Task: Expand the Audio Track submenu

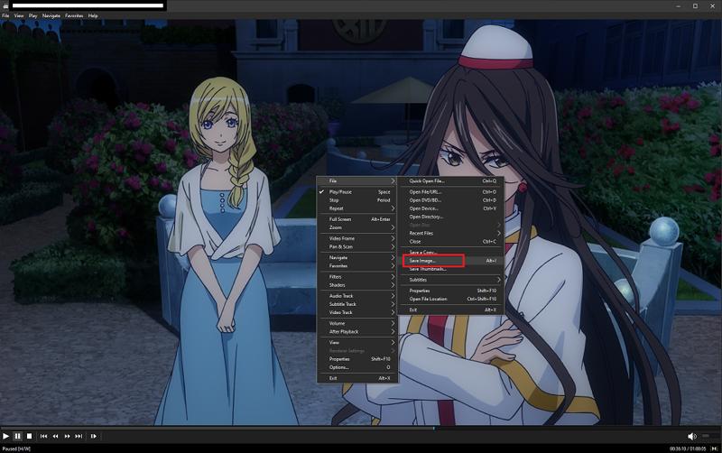Action: pyautogui.click(x=357, y=296)
